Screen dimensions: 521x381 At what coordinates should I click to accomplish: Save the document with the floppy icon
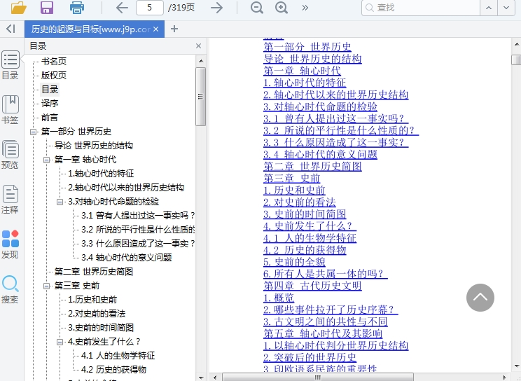(47, 7)
